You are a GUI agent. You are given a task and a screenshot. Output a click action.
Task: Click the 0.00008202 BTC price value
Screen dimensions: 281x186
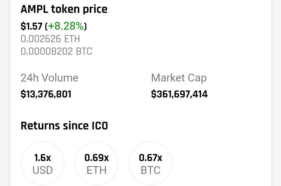[x=56, y=51]
